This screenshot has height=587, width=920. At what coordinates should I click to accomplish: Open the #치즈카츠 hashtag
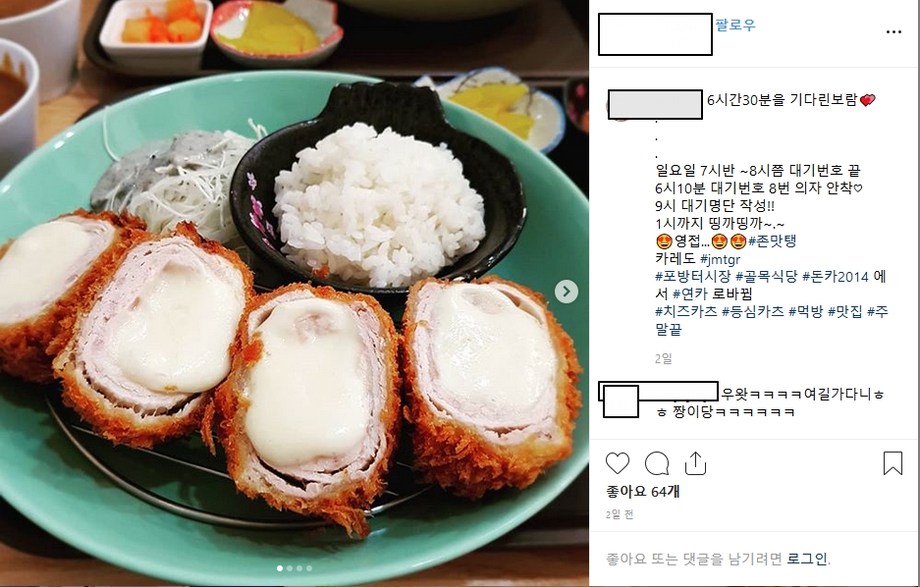[x=686, y=311]
